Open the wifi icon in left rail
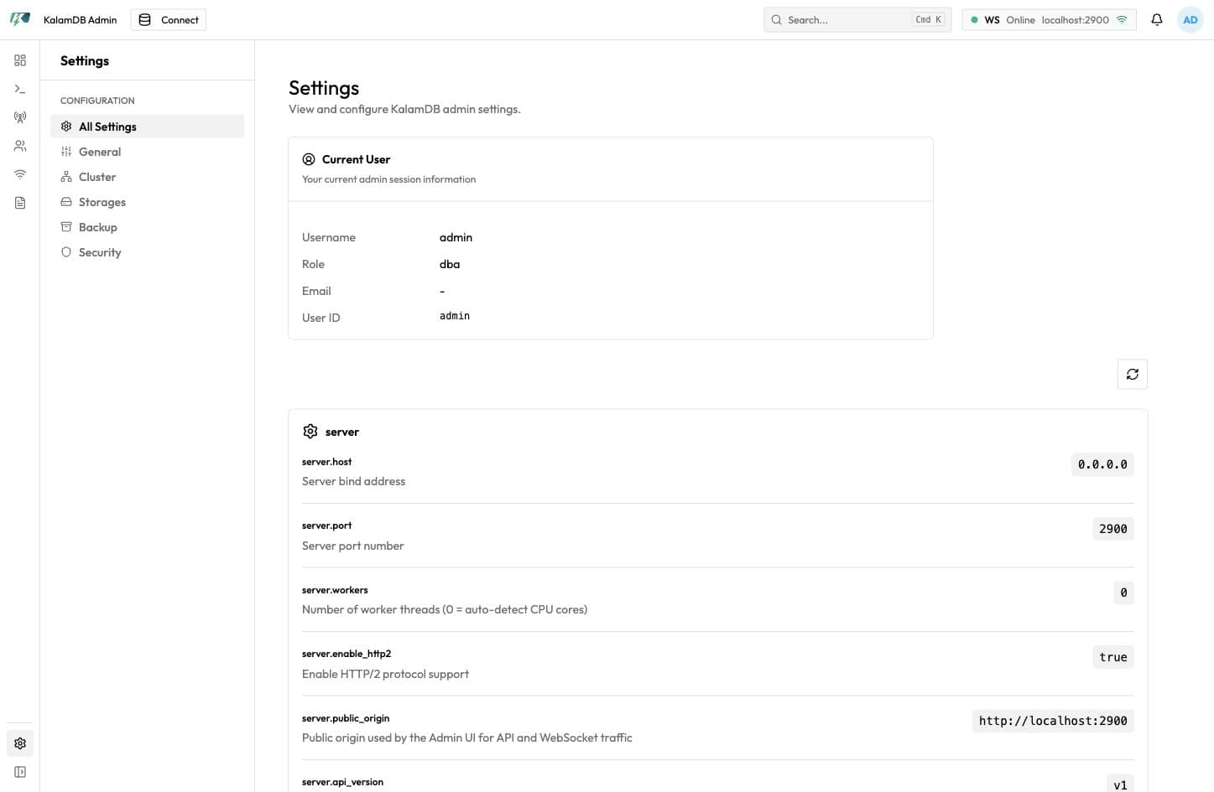Image resolution: width=1214 pixels, height=792 pixels. click(x=20, y=174)
